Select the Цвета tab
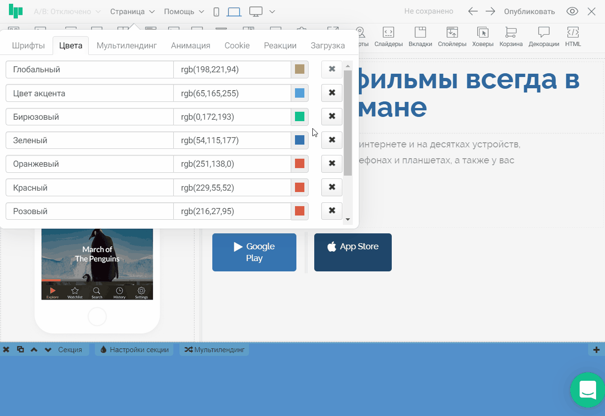 click(71, 46)
